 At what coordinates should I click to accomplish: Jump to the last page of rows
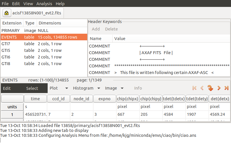click(x=226, y=88)
